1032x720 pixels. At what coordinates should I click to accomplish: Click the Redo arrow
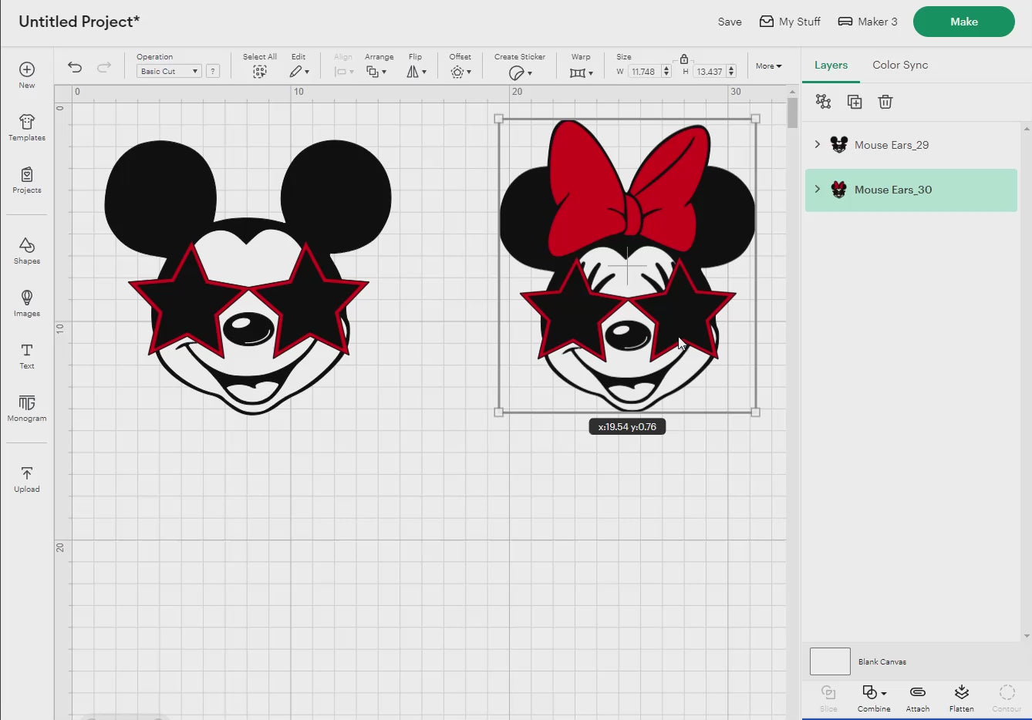104,67
